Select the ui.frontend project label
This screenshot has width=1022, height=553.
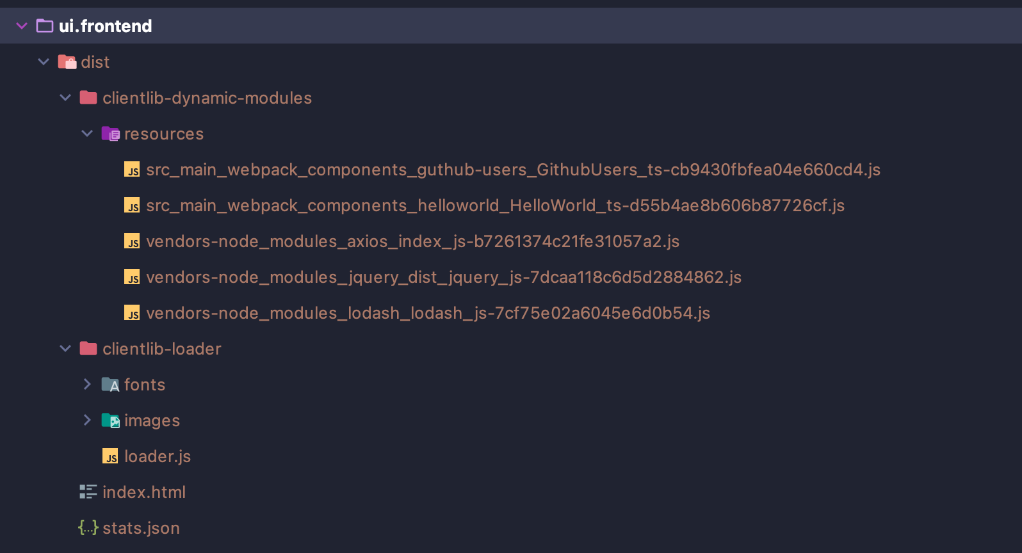(x=106, y=26)
